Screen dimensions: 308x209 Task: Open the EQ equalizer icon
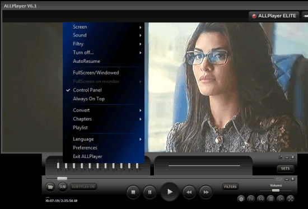tap(260, 199)
